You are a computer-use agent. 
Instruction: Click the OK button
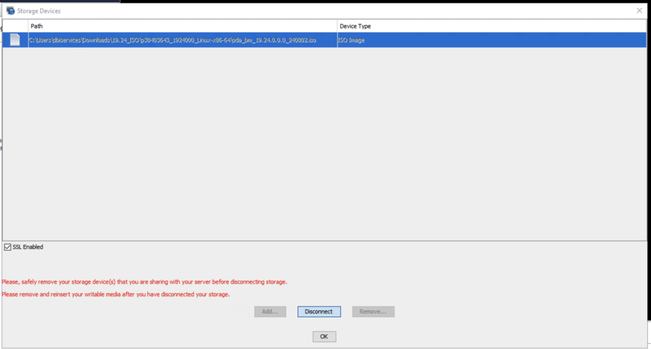tap(324, 336)
